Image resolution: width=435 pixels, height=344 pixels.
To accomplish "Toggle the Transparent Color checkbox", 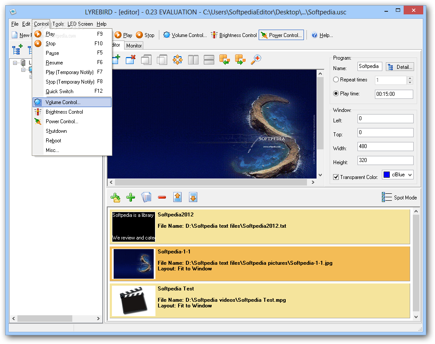I will coord(336,177).
